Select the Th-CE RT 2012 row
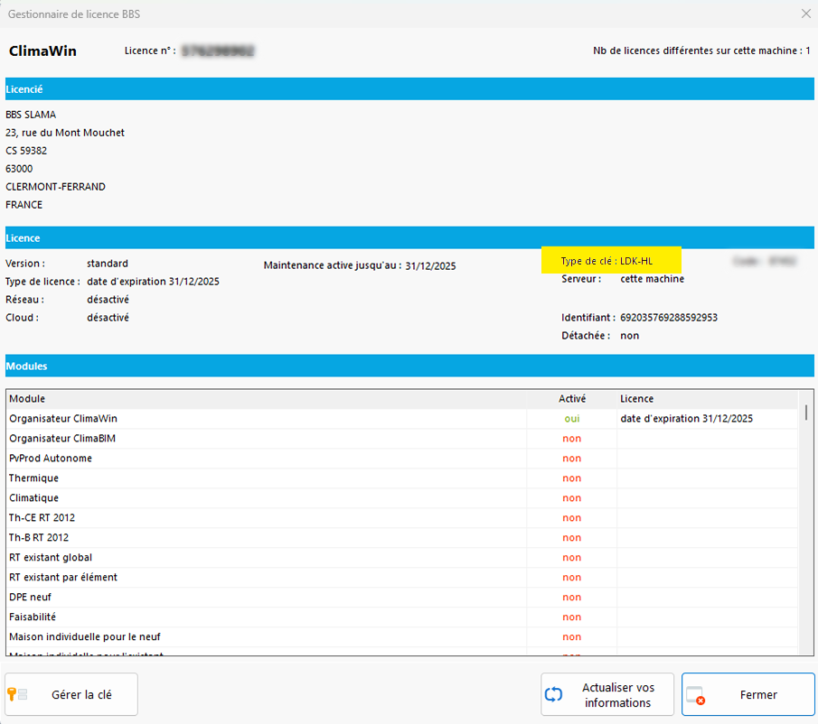 coord(401,517)
